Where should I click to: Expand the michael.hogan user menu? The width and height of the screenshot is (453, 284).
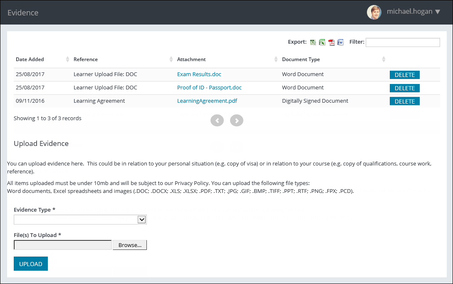(437, 12)
